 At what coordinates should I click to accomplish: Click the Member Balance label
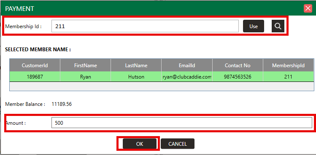(x=25, y=104)
